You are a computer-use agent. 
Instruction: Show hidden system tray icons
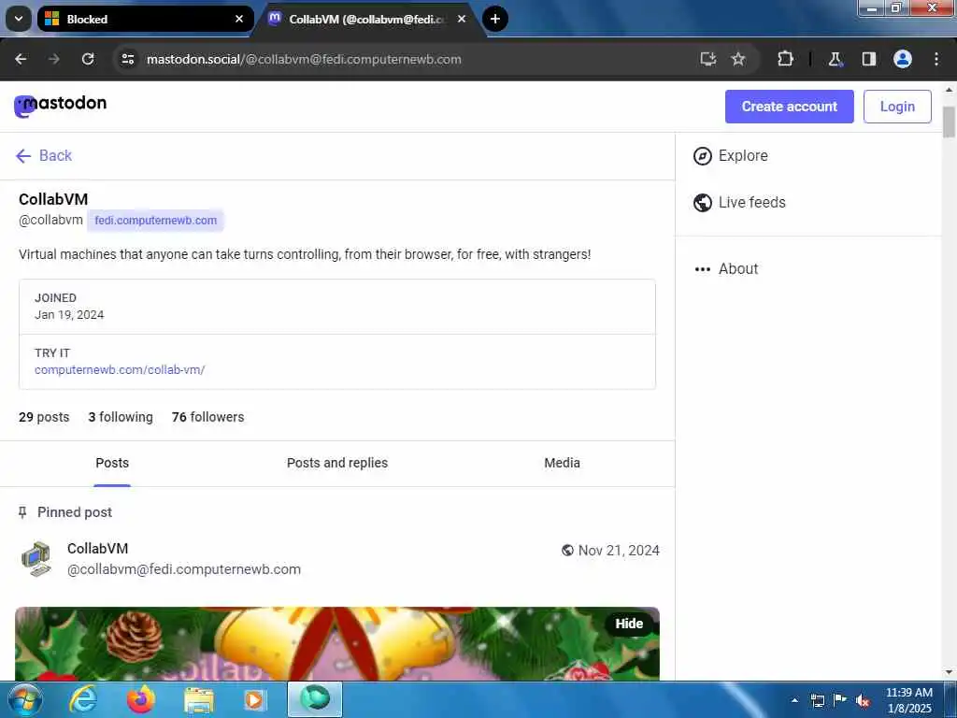tap(794, 700)
